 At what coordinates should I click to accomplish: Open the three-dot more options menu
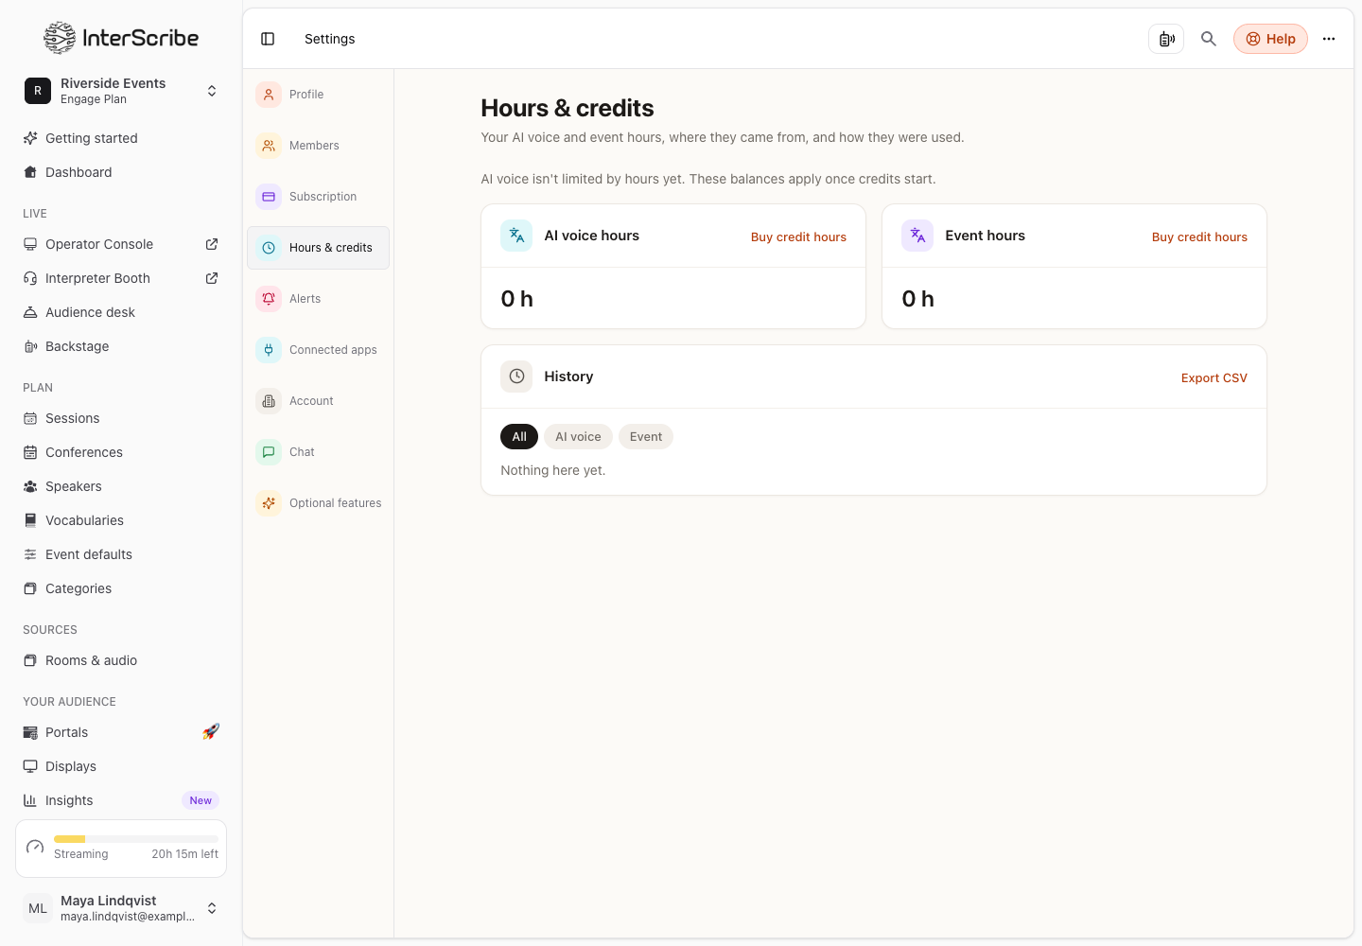pyautogui.click(x=1329, y=39)
